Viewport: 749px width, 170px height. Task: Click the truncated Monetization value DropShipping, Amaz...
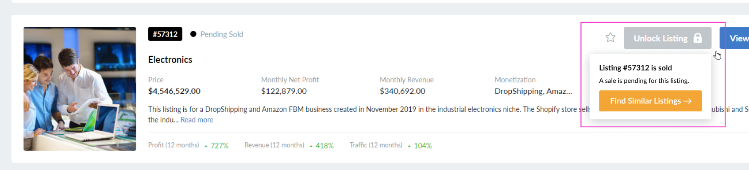533,91
